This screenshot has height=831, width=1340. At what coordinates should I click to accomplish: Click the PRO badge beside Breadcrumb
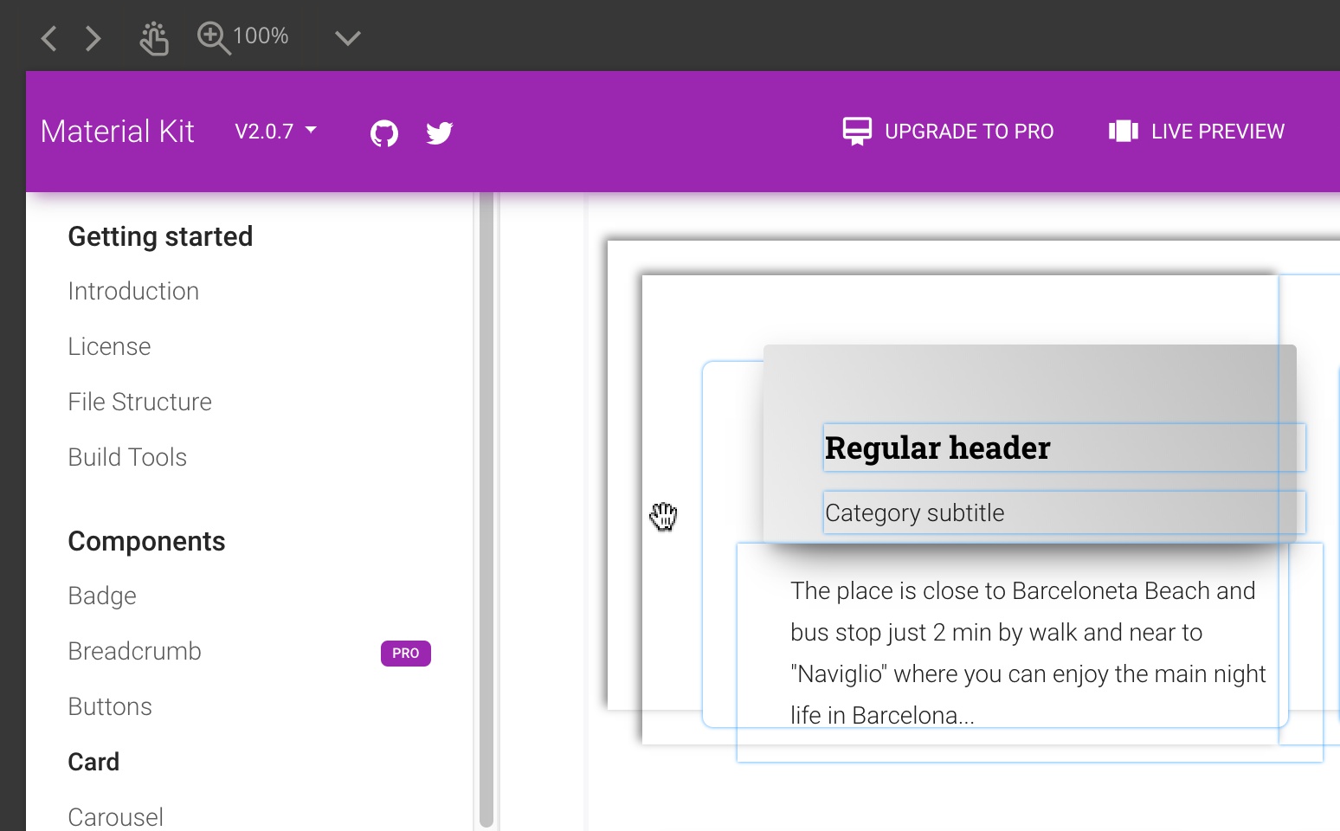[x=405, y=654]
